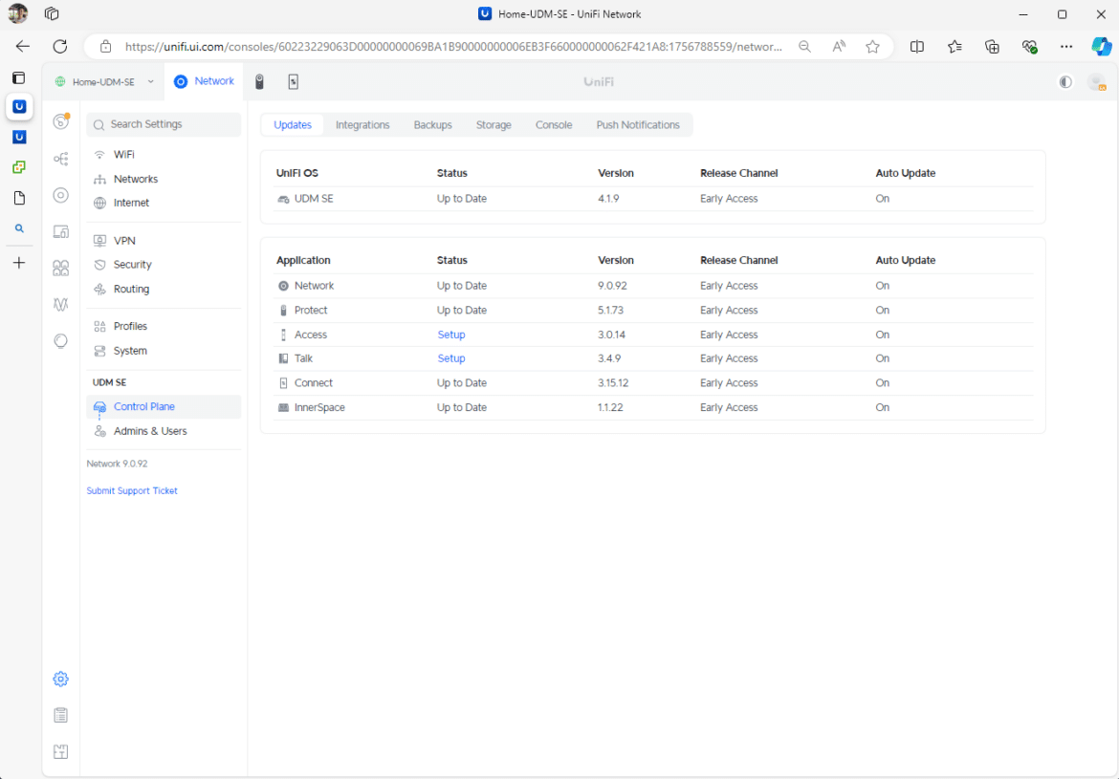Image resolution: width=1119 pixels, height=779 pixels.
Task: Switch to the Console tab
Action: tap(554, 125)
